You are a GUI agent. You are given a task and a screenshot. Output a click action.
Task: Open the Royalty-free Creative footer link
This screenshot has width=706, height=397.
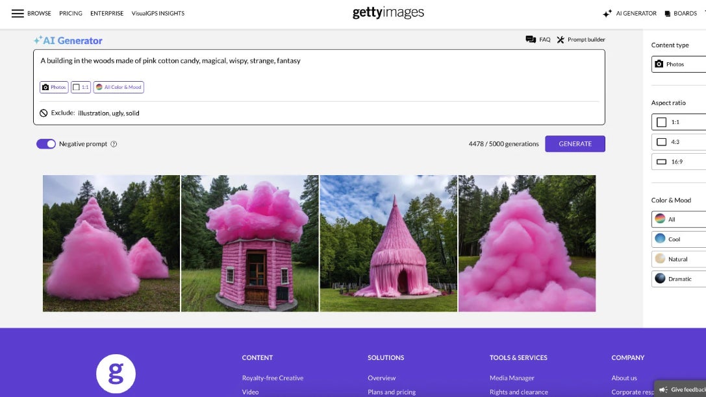274,378
